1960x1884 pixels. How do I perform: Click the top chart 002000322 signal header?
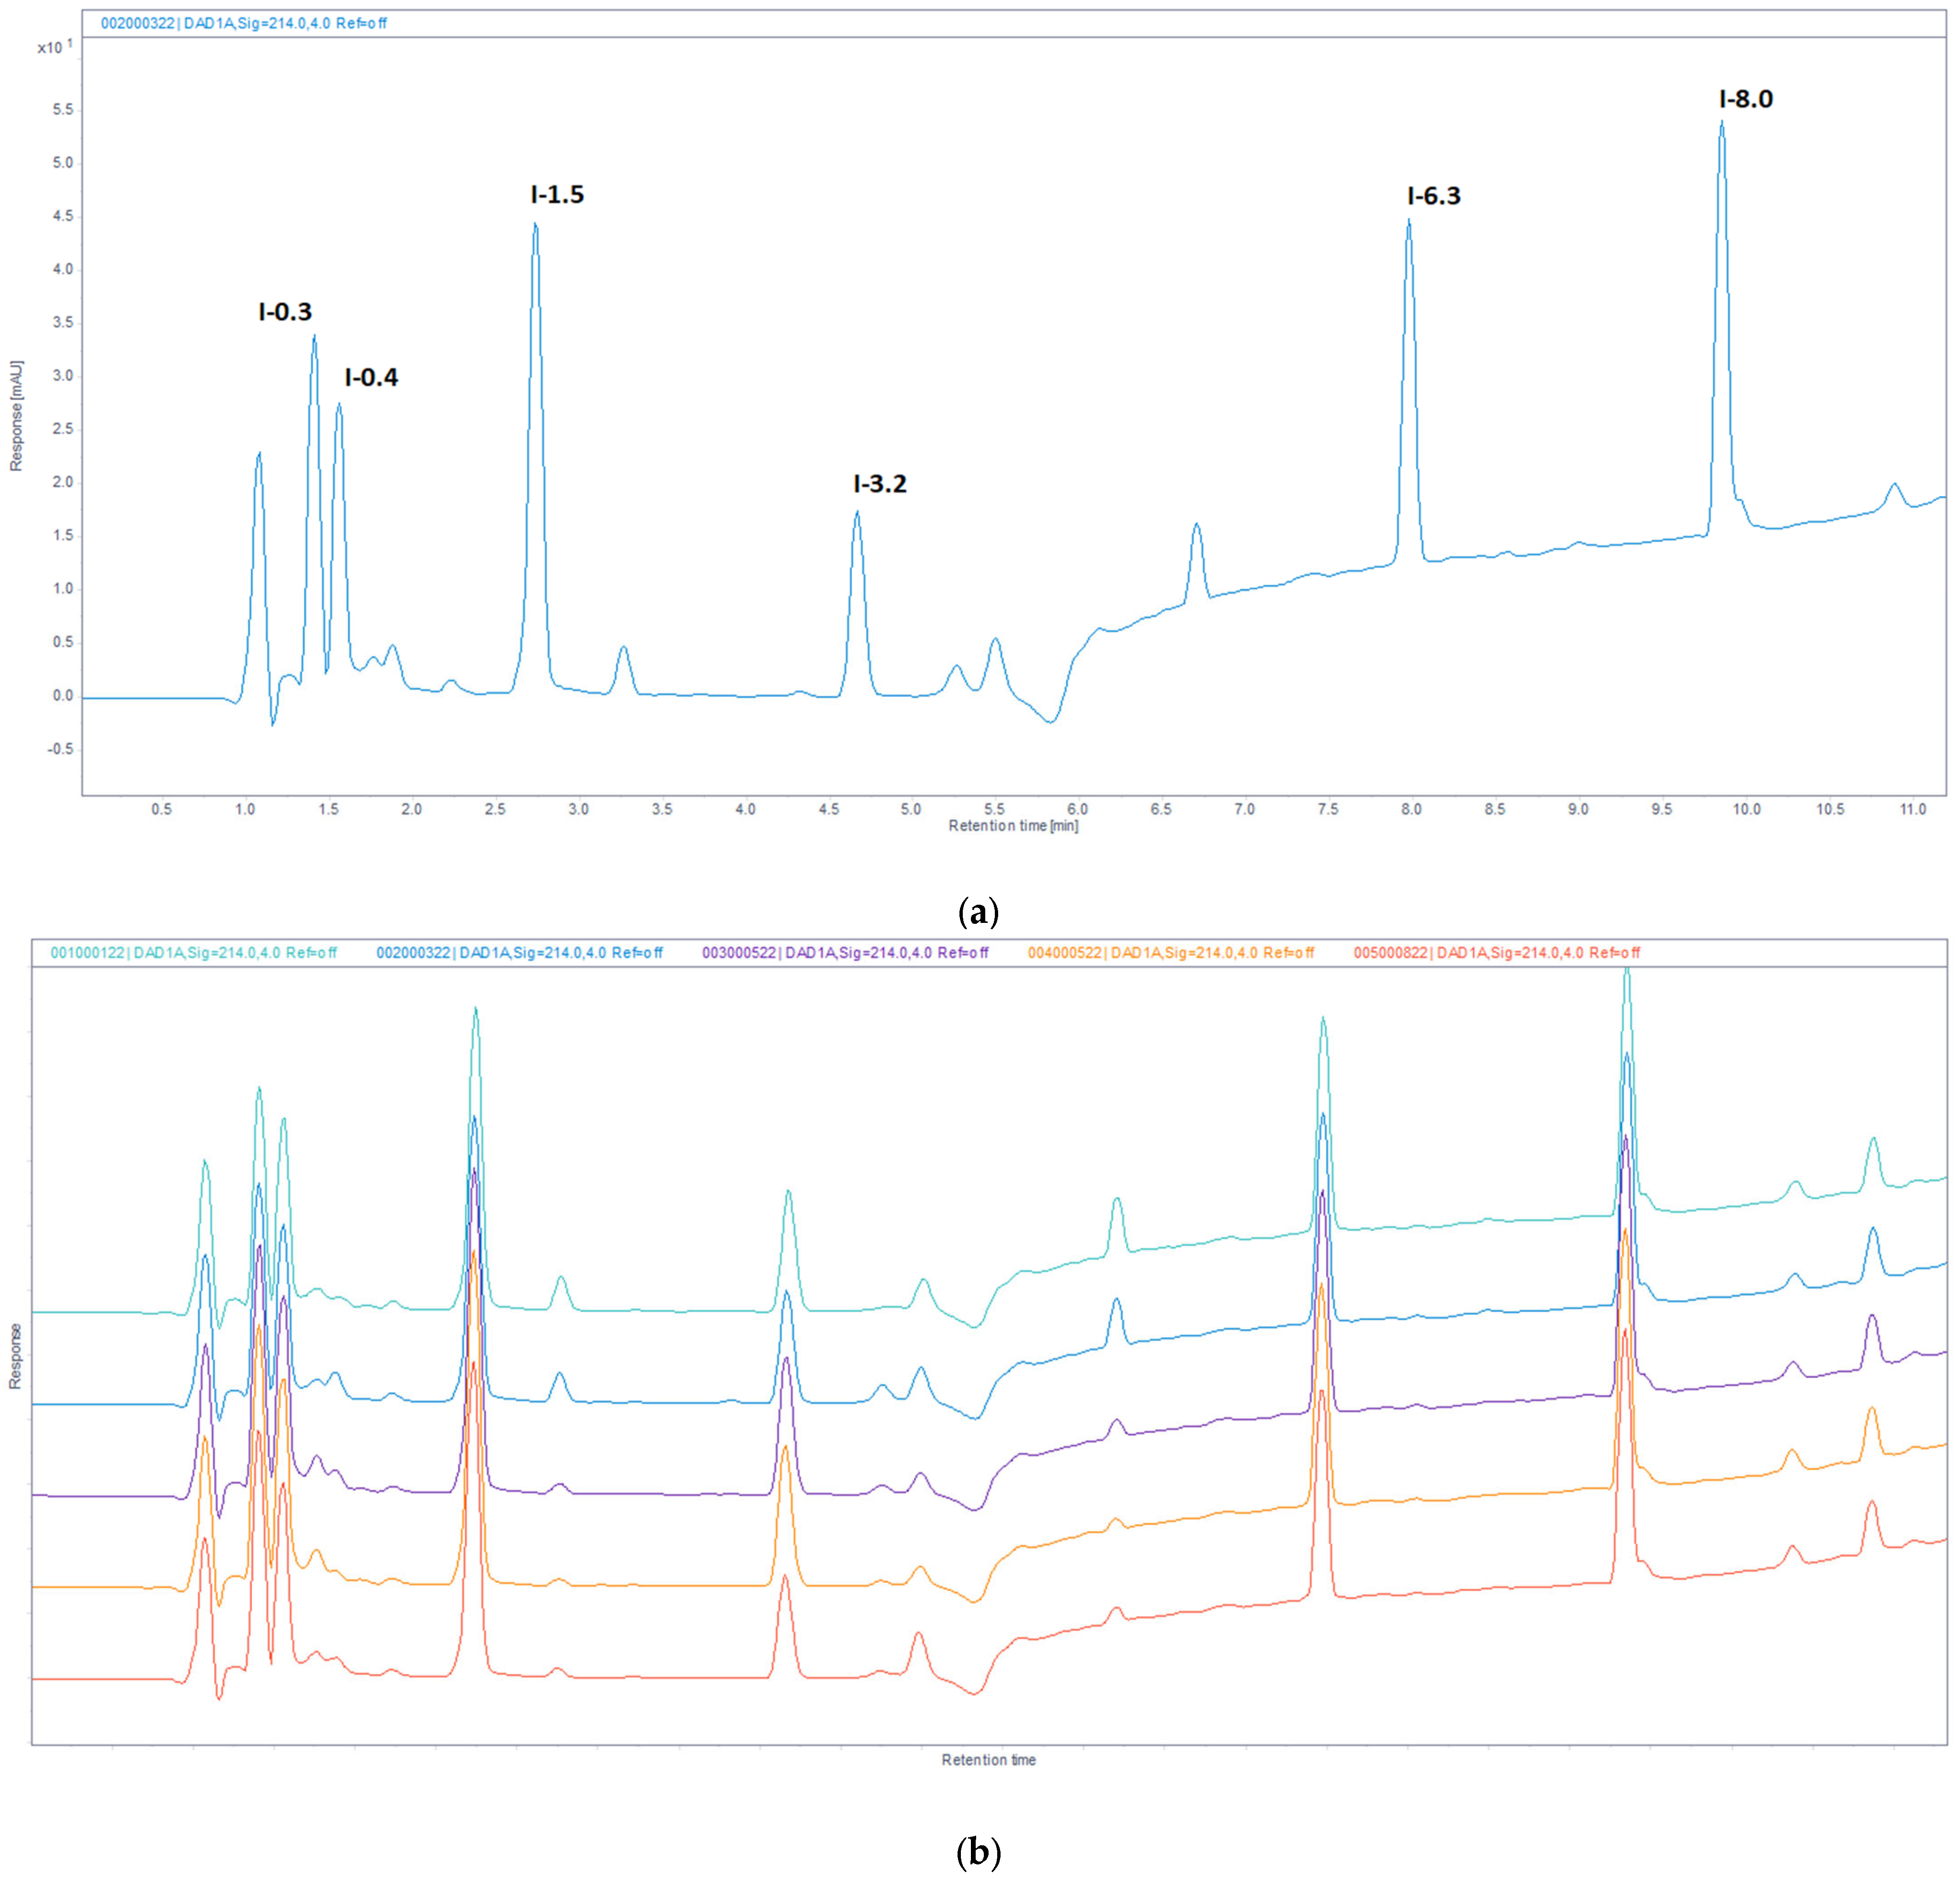click(244, 23)
